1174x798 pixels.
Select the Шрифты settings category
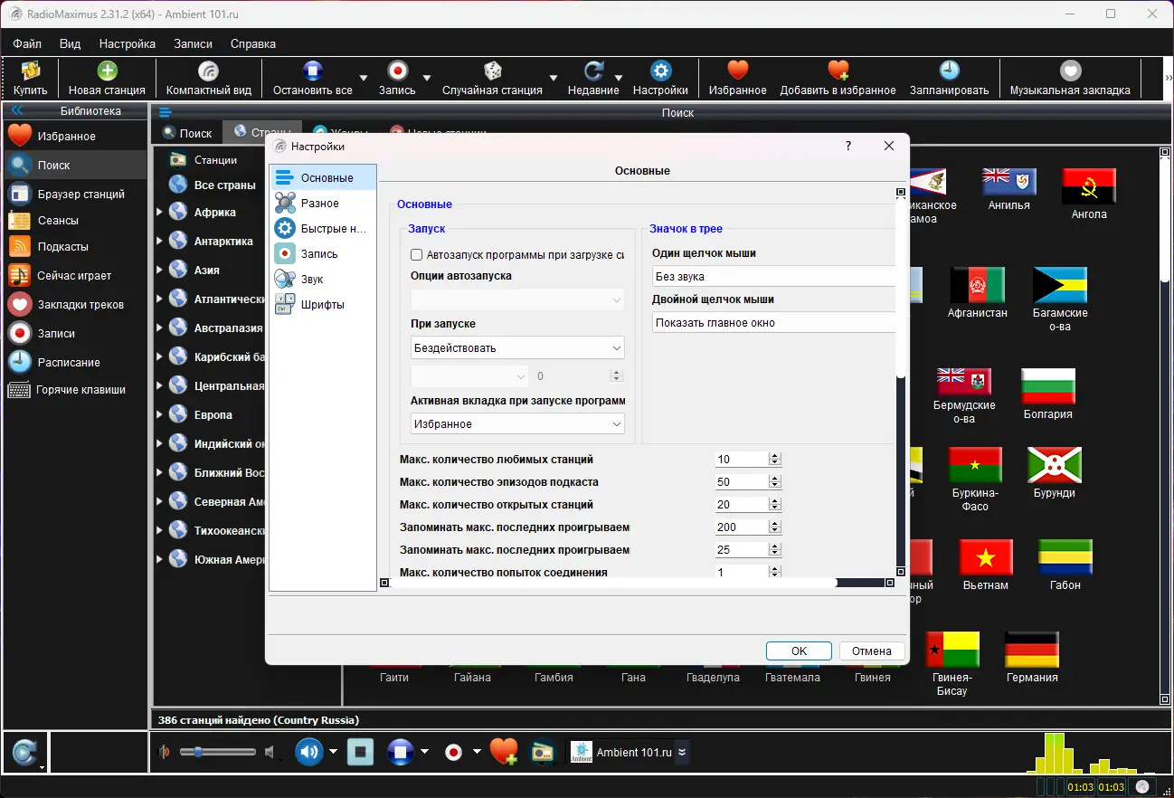click(323, 305)
